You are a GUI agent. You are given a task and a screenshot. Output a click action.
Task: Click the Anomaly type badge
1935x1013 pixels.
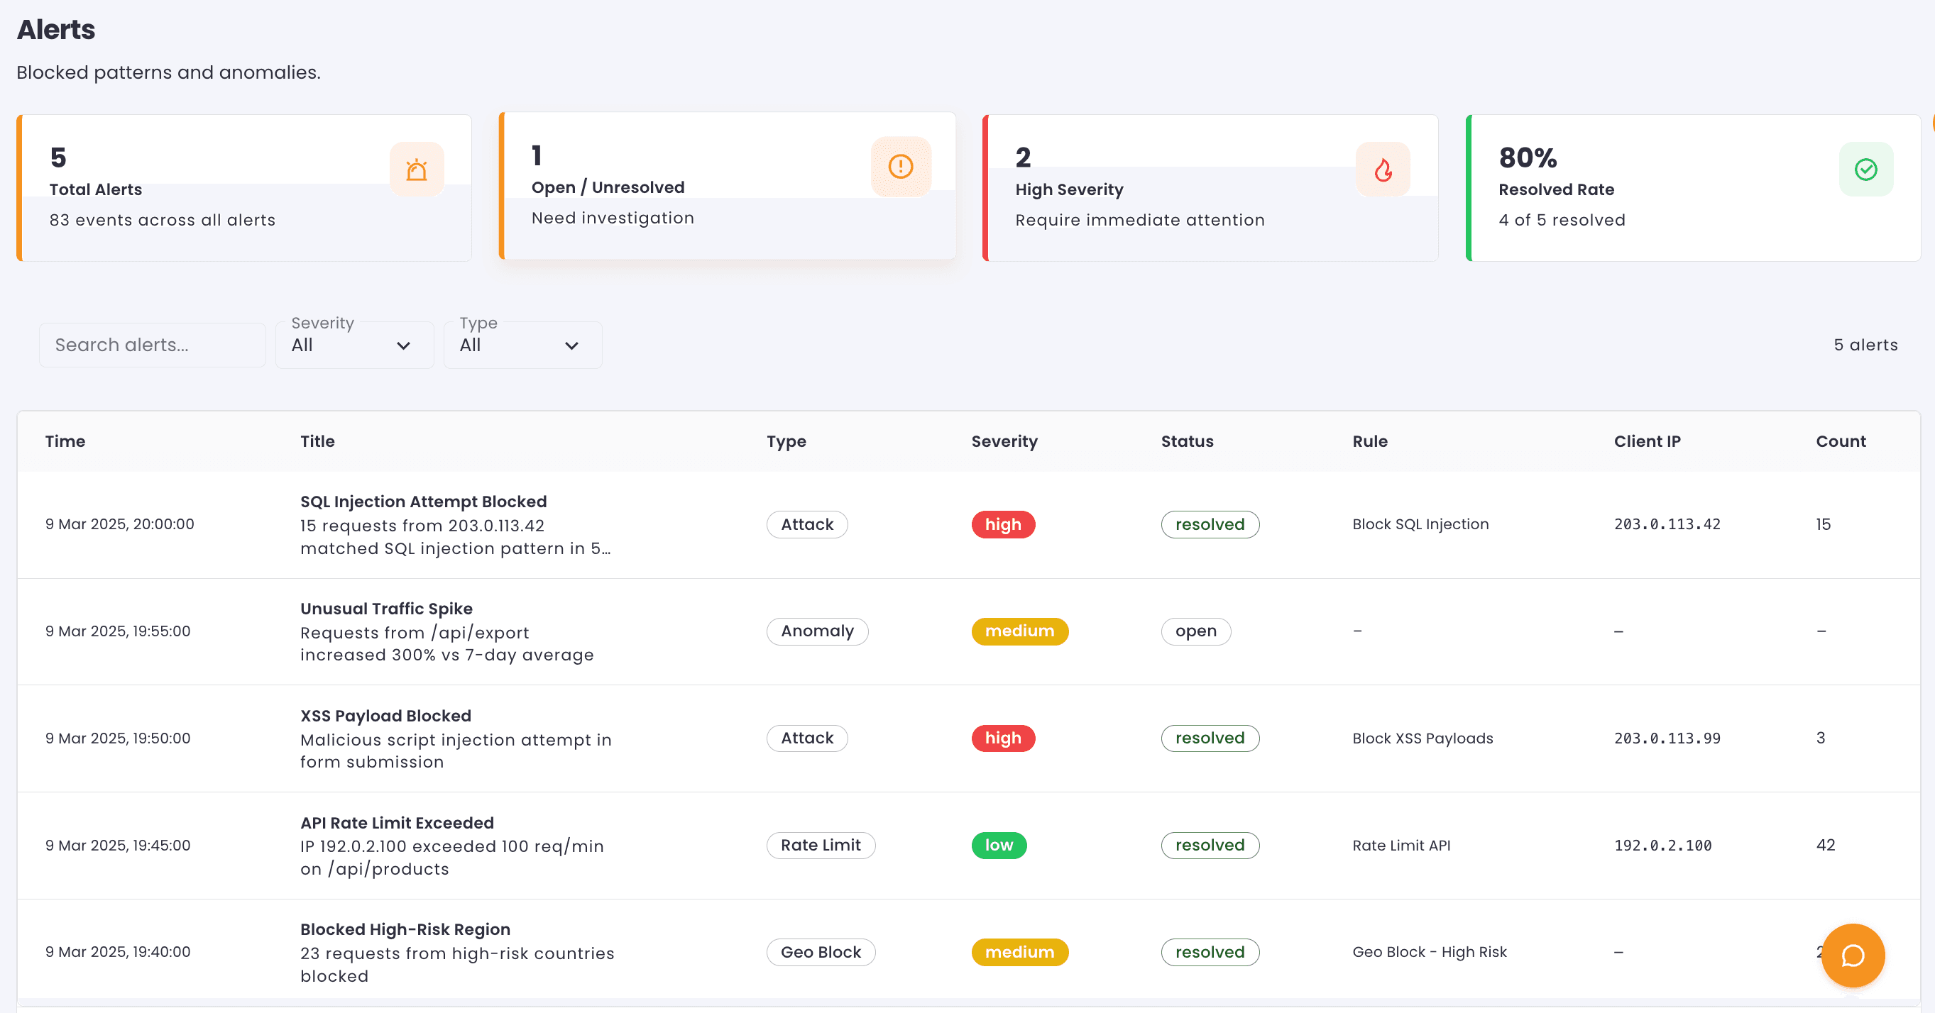pyautogui.click(x=816, y=631)
